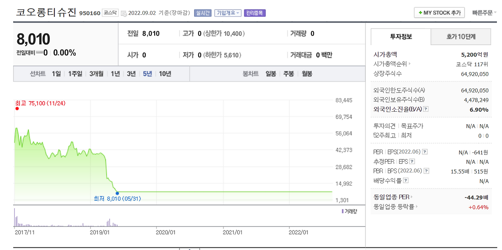The width and height of the screenshot is (502, 250).
Task: Click the 실시간 button
Action: (x=203, y=13)
